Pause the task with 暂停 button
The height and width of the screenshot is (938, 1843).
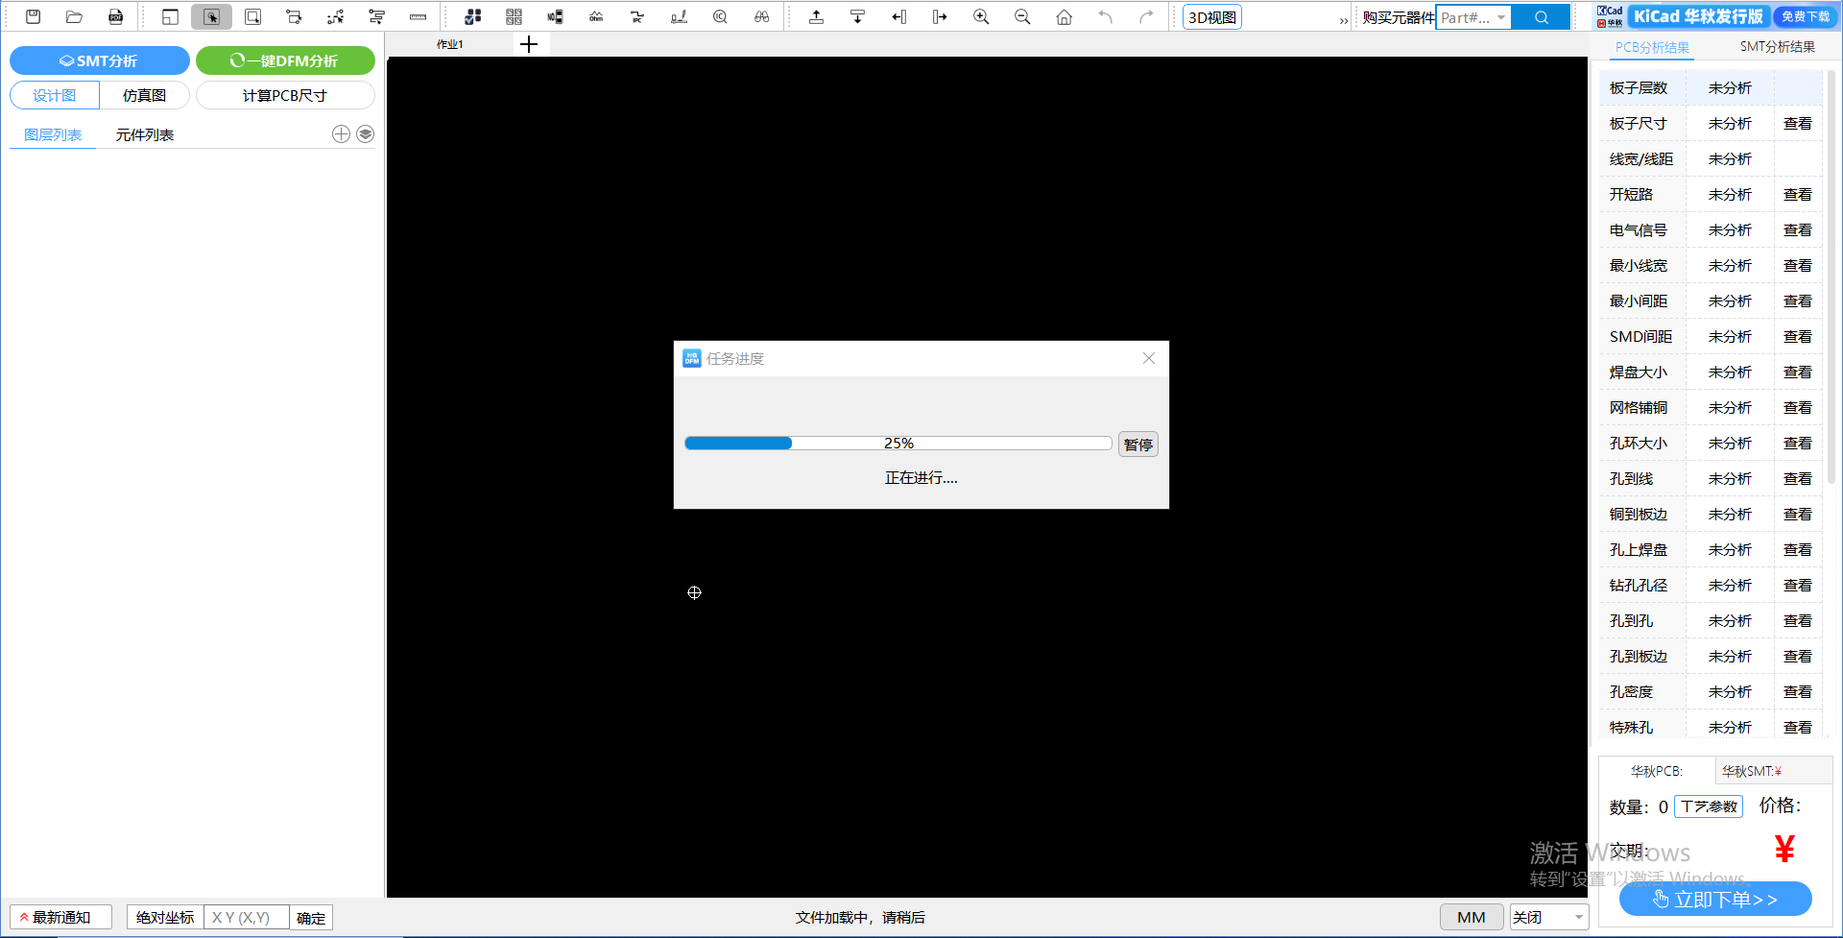tap(1137, 445)
